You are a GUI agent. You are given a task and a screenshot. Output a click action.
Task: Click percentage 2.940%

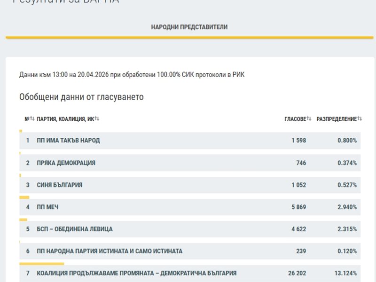(x=347, y=207)
